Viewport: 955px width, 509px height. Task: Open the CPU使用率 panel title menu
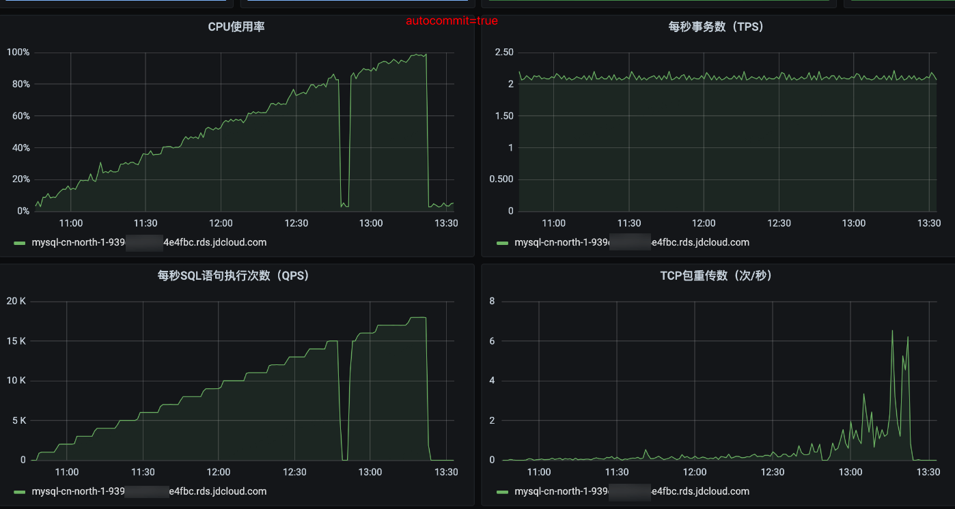point(236,27)
